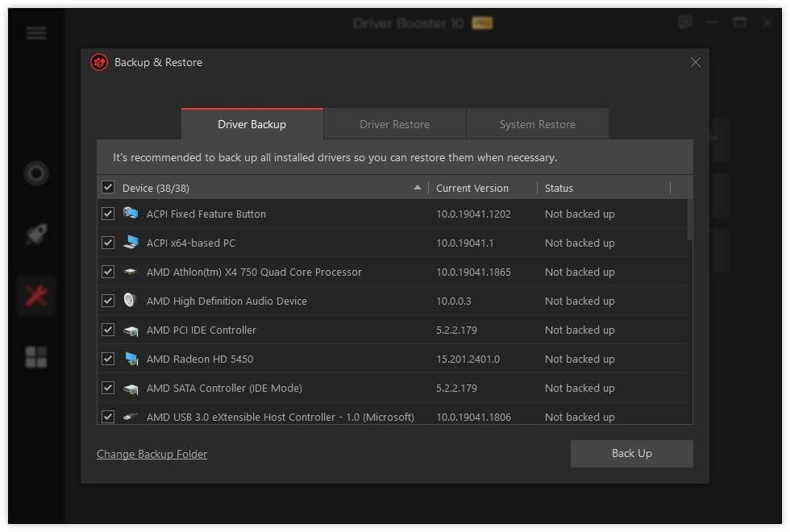
Task: Click the Driver Booster logo in the dialog header
Action: click(98, 63)
